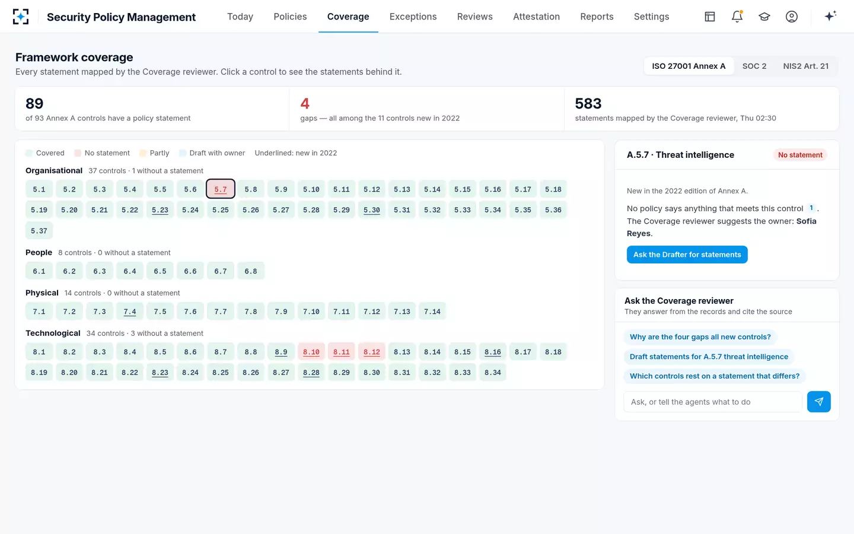
Task: Select control 8.10 with no statement
Action: click(x=311, y=352)
